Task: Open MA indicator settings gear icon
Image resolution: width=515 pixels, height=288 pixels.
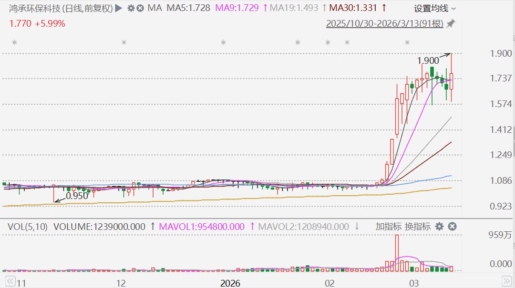Action: 131,8
